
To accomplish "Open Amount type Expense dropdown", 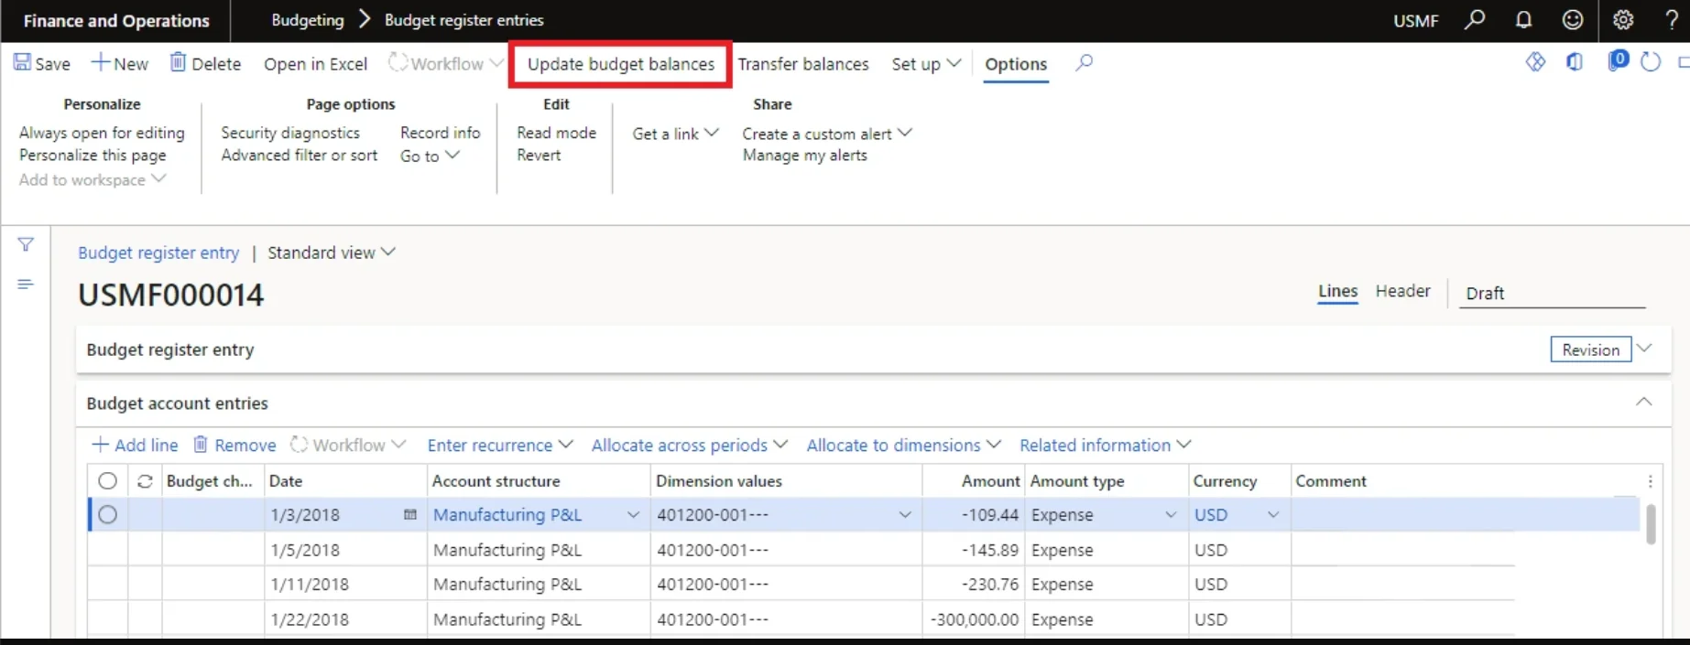I will (x=1171, y=515).
